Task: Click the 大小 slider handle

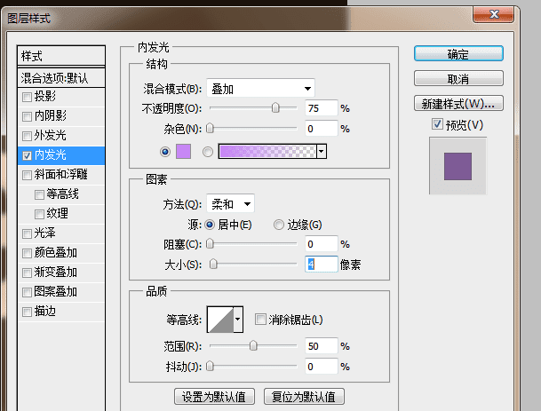Action: pyautogui.click(x=213, y=265)
